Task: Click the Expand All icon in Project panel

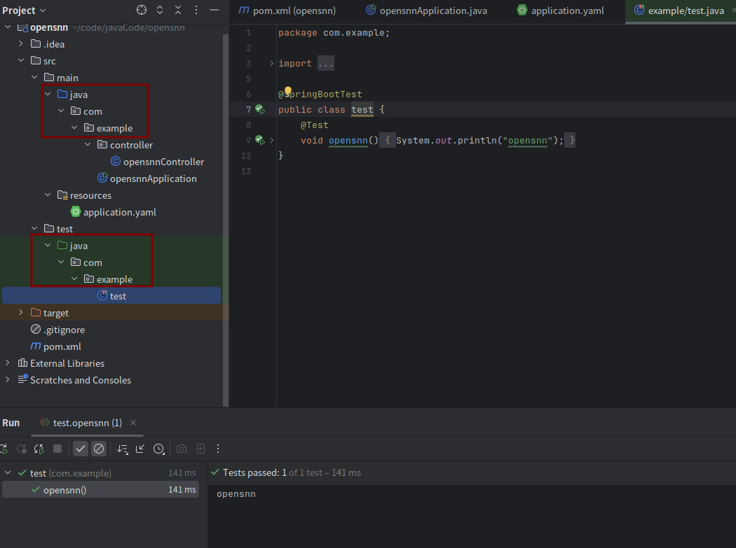Action: [160, 10]
